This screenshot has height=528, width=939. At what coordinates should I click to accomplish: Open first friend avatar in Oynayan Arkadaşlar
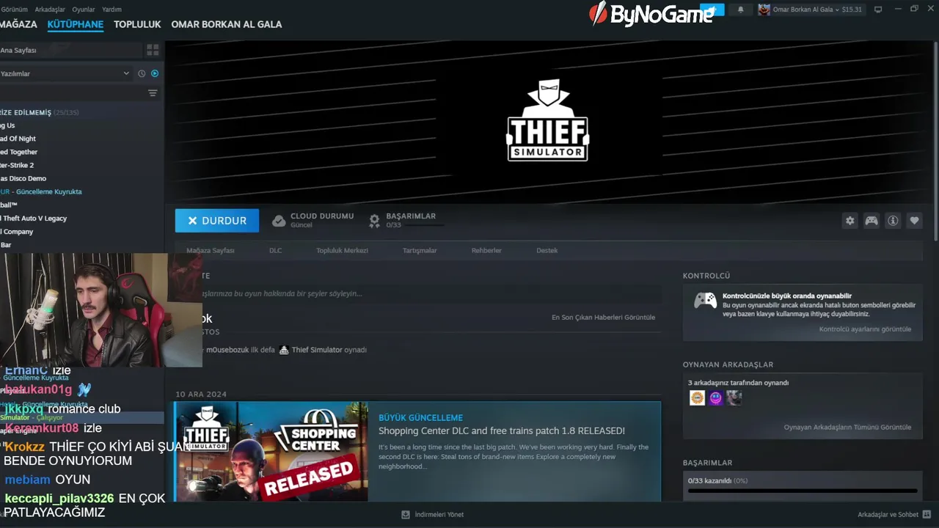point(697,398)
